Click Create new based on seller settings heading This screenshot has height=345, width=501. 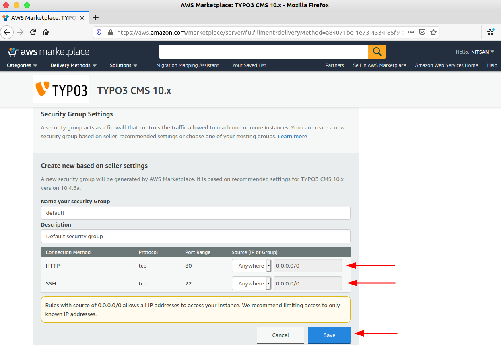[94, 166]
